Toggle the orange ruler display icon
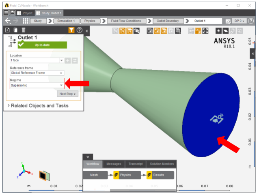The image size is (259, 195). 198,31
